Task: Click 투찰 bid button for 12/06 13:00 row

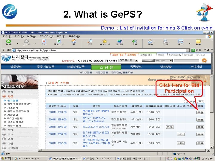Action: pos(200,112)
